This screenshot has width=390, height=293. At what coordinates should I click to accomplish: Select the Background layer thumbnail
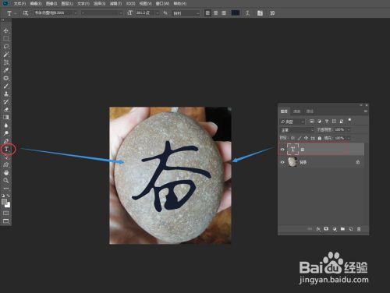(292, 162)
